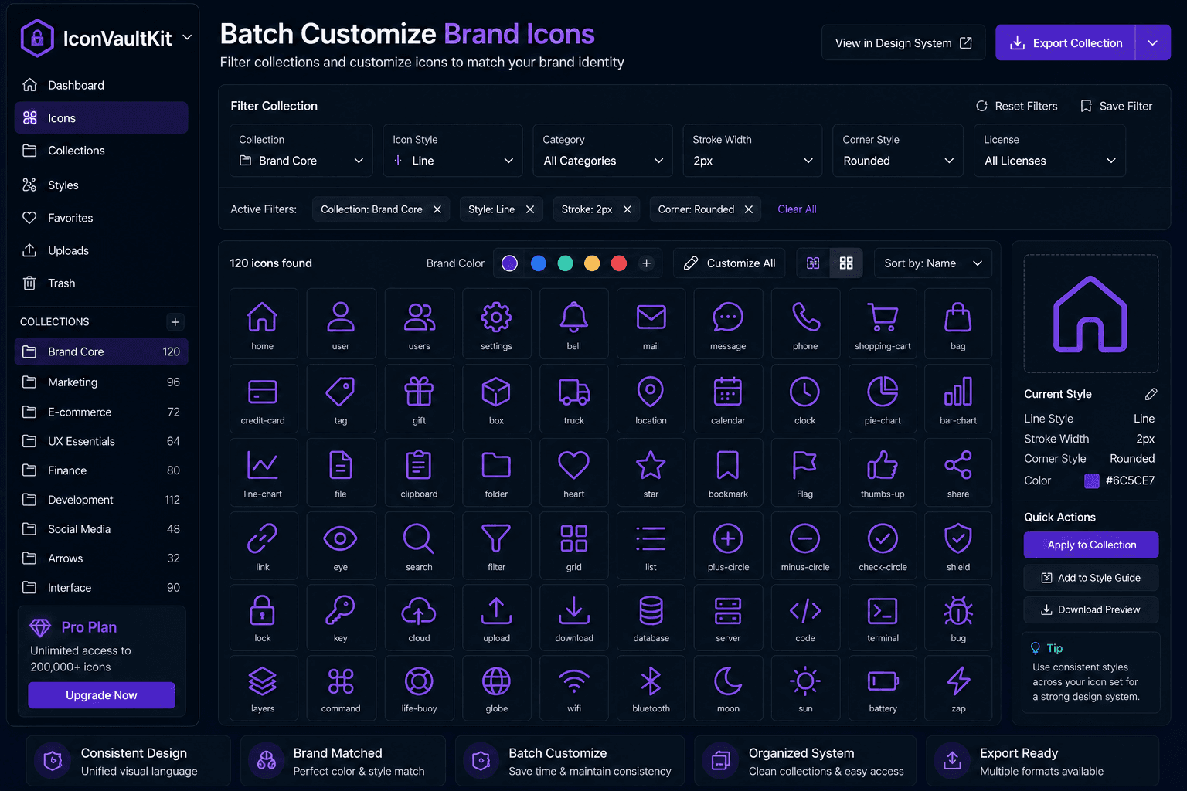1187x791 pixels.
Task: Open Uploads in the sidebar
Action: pos(101,250)
